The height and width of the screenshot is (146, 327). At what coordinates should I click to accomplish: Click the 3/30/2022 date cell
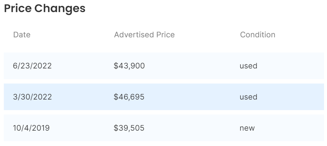tap(32, 97)
